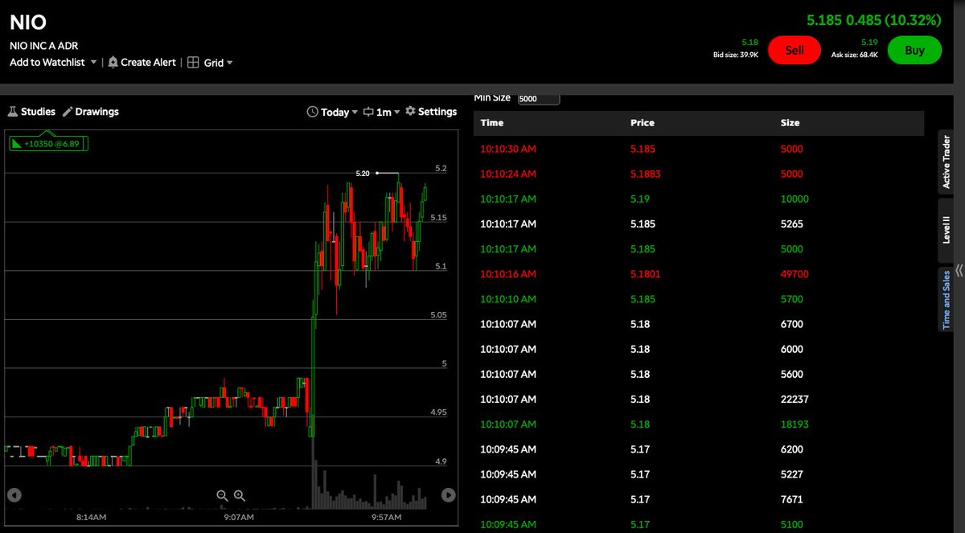Click the Bid size 39.9K label
This screenshot has width=965, height=533.
tap(736, 55)
